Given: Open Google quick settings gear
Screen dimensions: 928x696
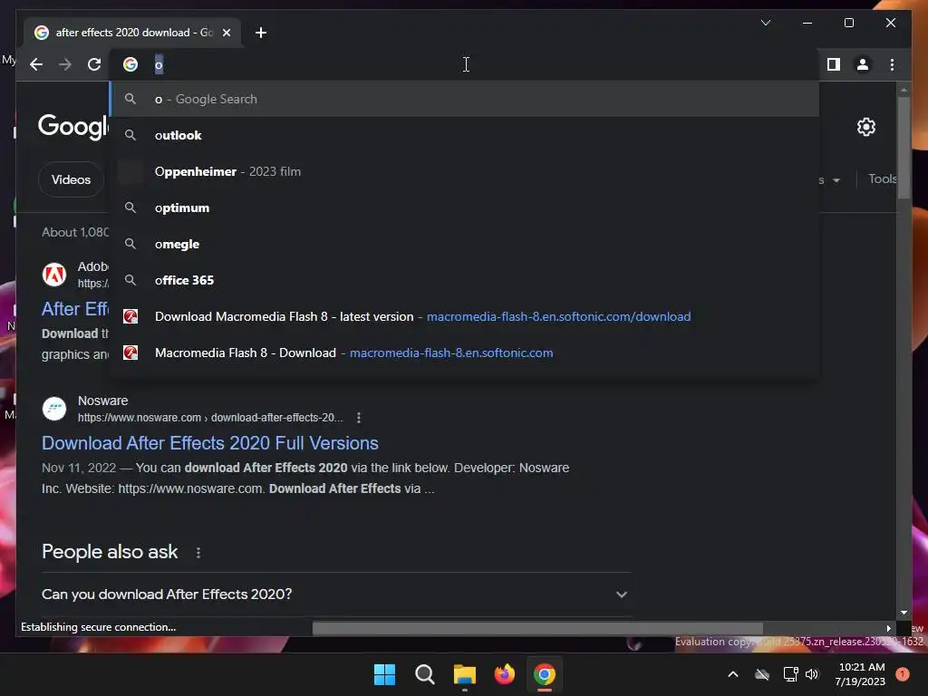Looking at the screenshot, I should [x=865, y=127].
